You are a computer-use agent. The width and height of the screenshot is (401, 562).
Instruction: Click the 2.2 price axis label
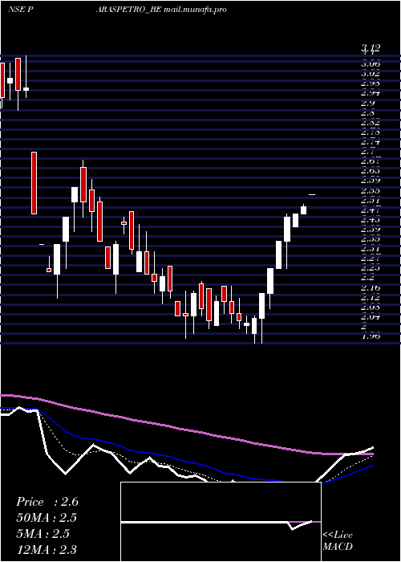click(368, 278)
